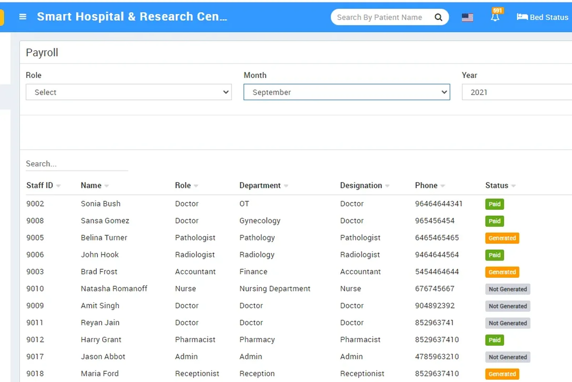Click phone number 96464644341
572x382 pixels.
point(439,204)
